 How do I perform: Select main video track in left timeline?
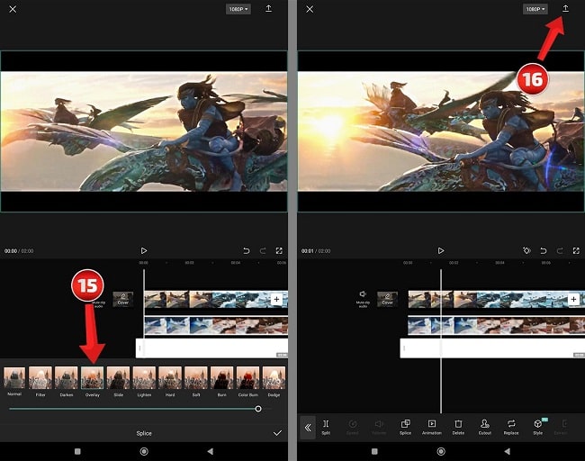(x=216, y=299)
